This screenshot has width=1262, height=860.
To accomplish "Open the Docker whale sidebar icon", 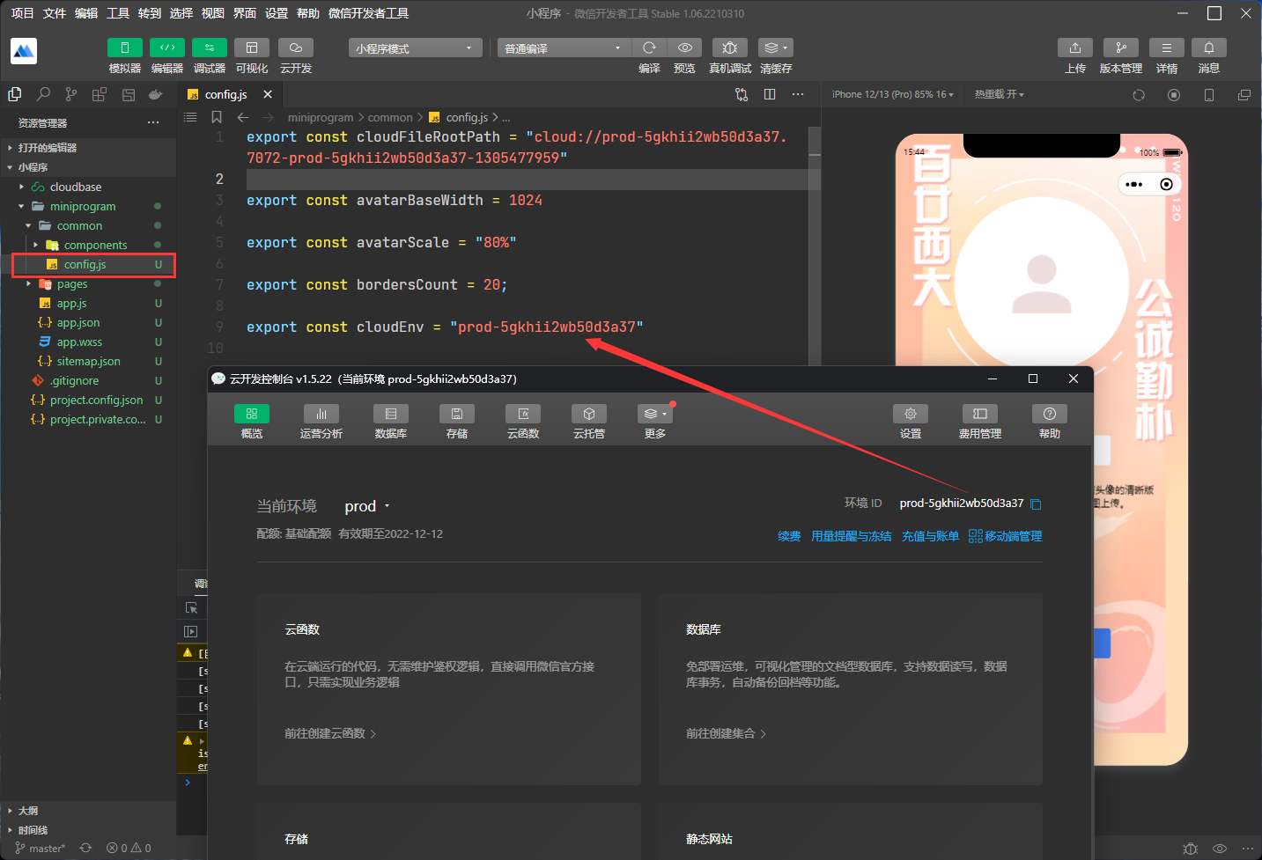I will click(x=156, y=94).
